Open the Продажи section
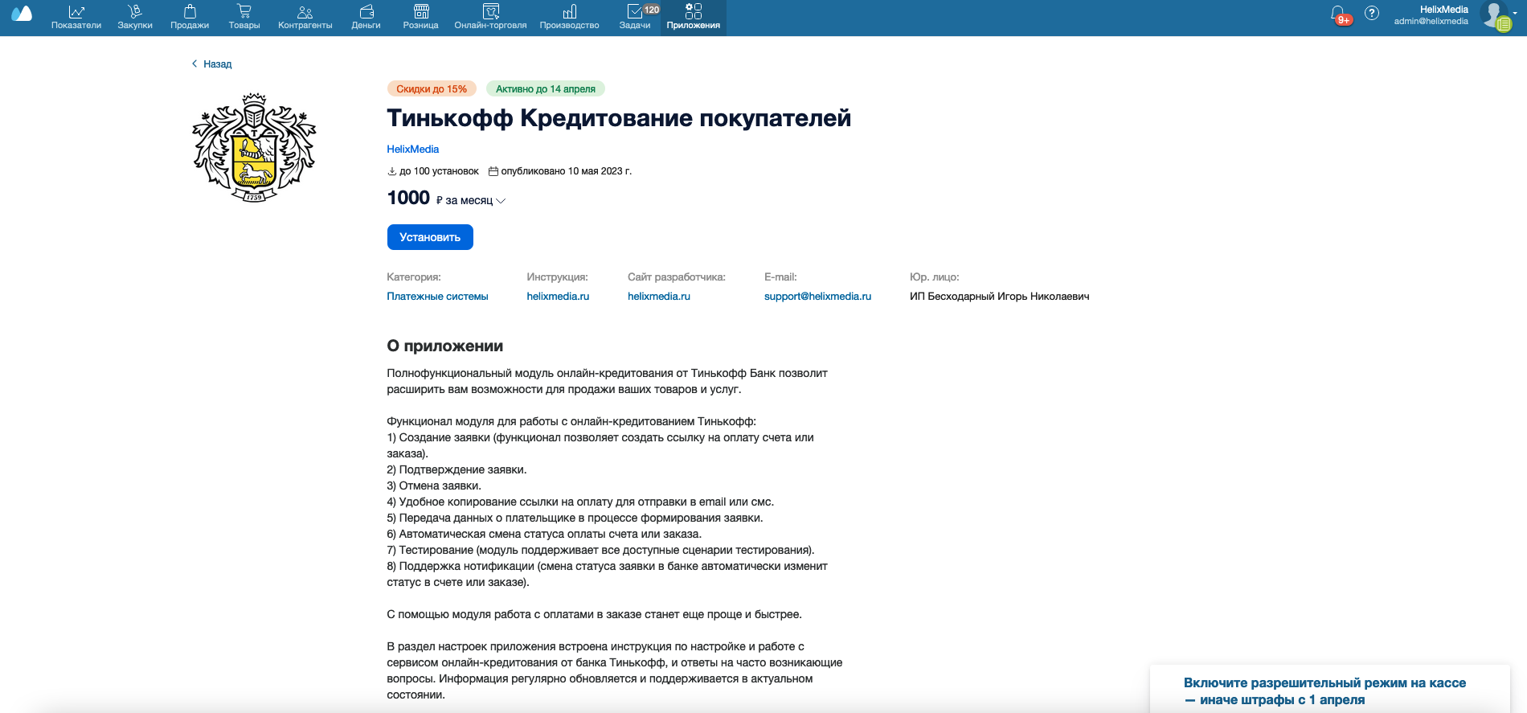This screenshot has width=1527, height=713. coord(190,18)
